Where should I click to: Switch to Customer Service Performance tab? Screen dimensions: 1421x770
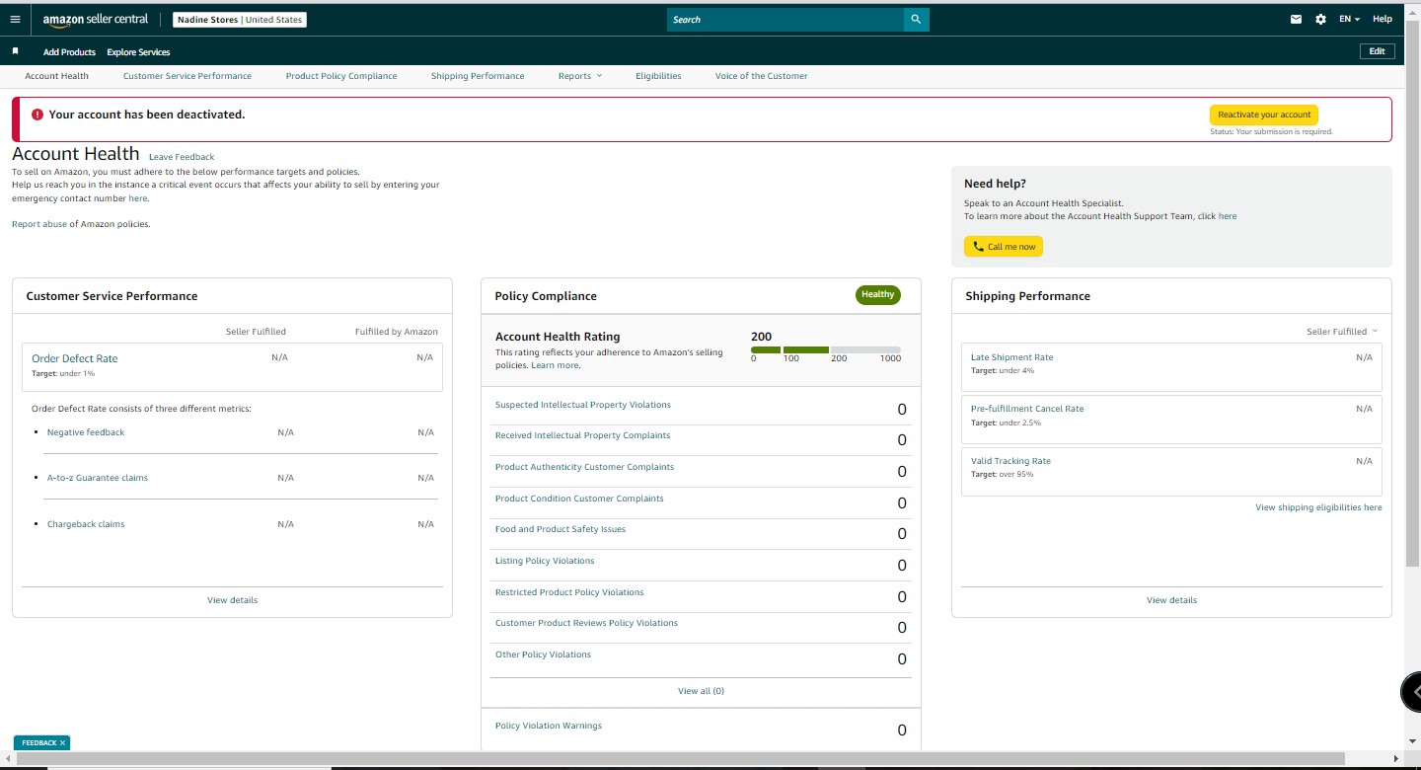(187, 76)
